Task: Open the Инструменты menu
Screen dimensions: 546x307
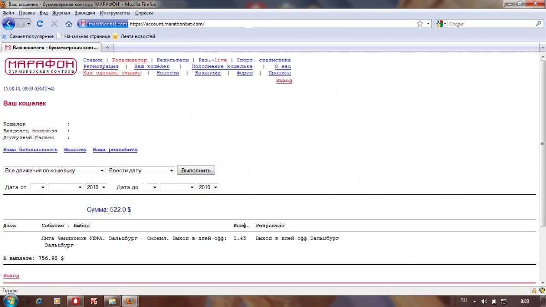Action: click(115, 13)
